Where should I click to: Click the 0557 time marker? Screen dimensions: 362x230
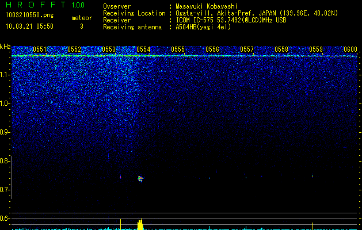pos(247,49)
